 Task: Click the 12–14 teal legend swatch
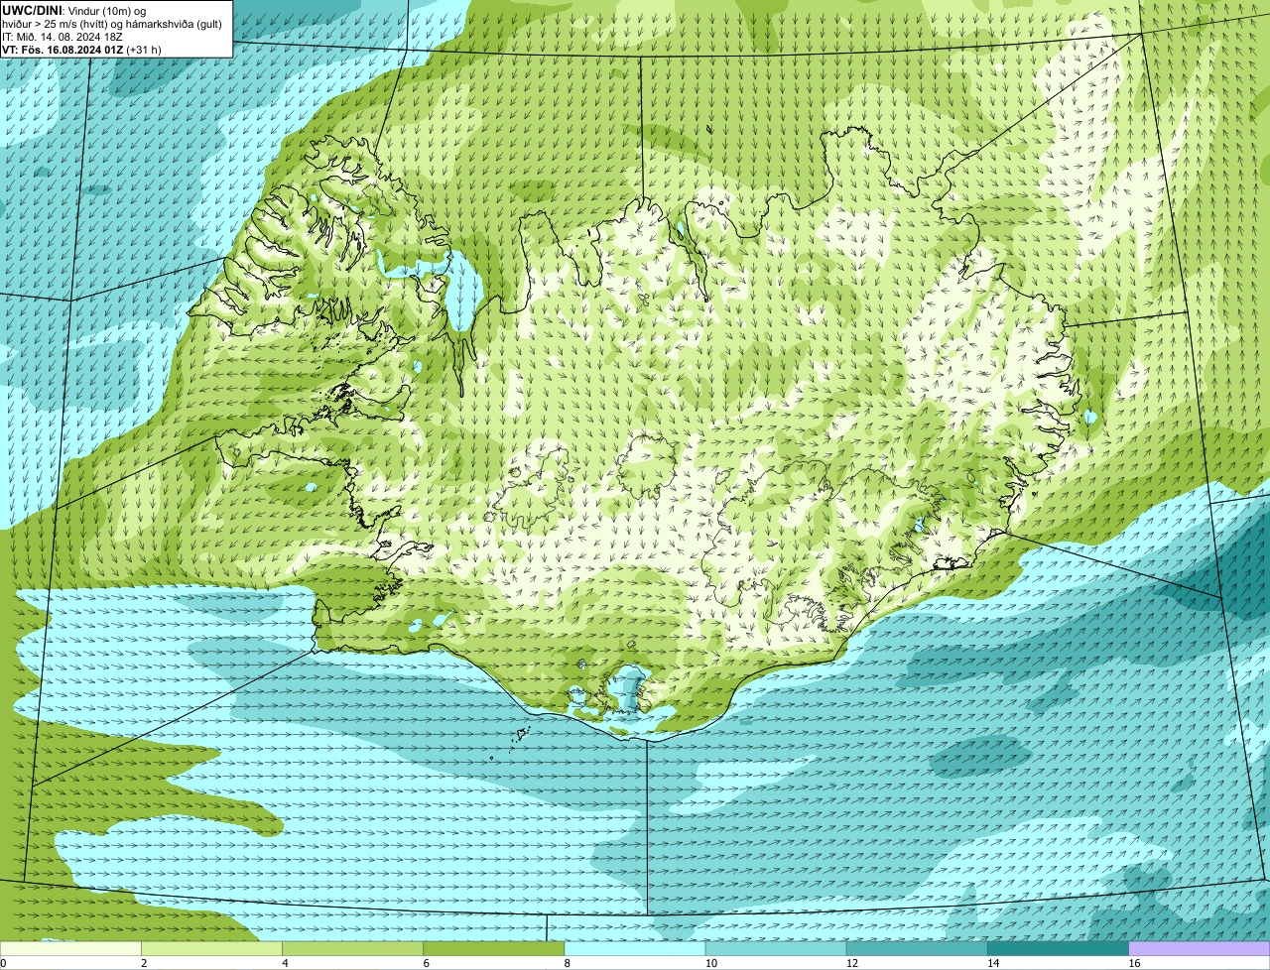917,948
